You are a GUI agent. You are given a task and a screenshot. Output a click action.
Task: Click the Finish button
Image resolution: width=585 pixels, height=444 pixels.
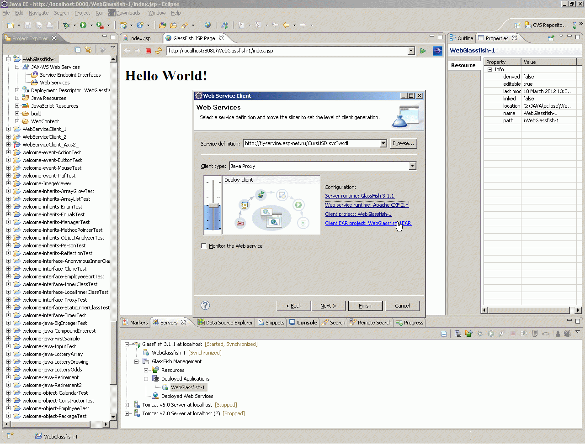coord(365,306)
